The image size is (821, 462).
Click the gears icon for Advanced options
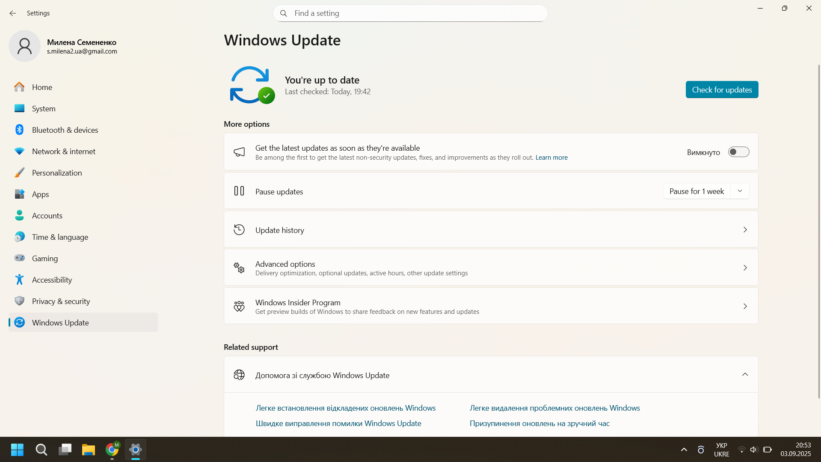239,268
